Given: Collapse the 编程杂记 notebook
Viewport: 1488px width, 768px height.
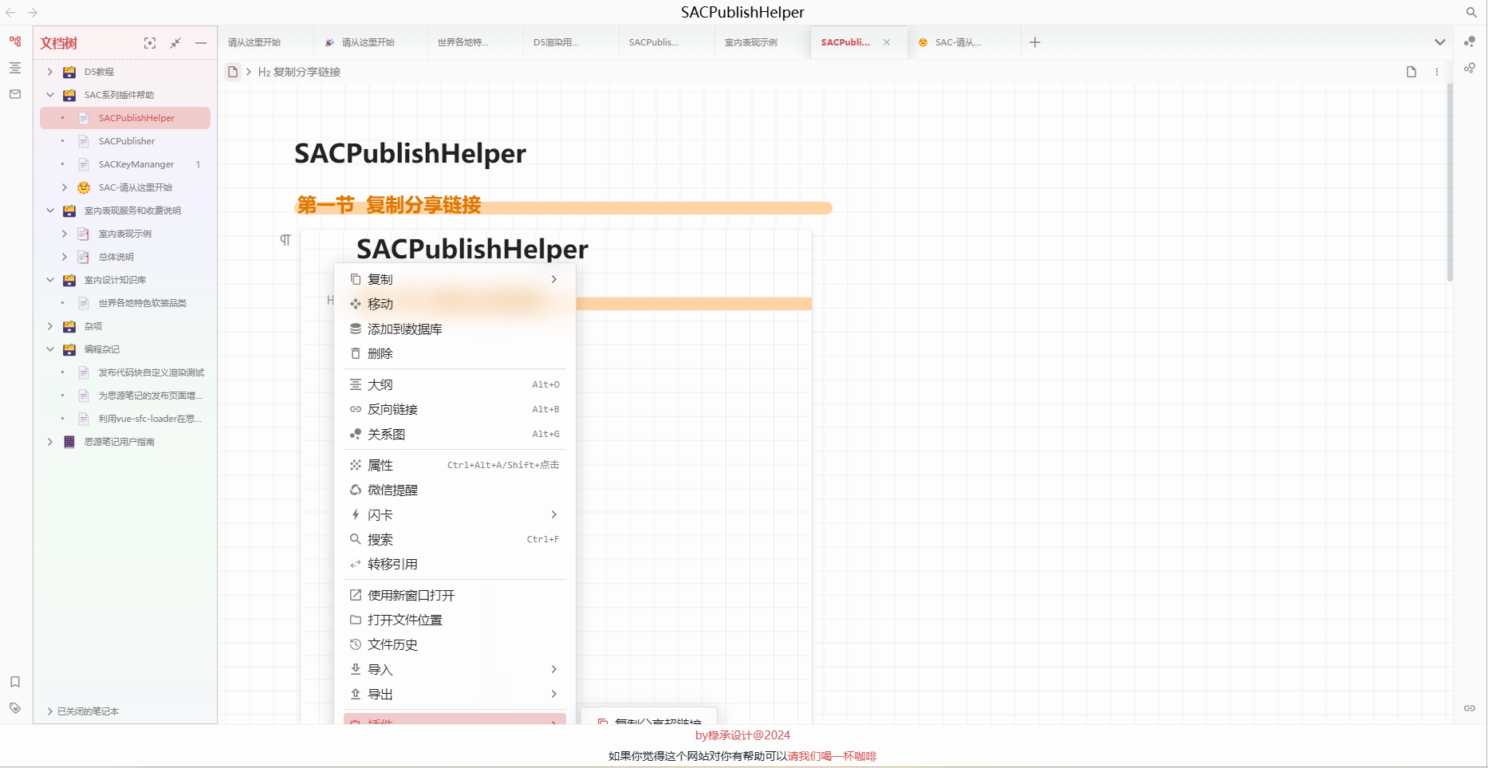Looking at the screenshot, I should click(x=50, y=349).
